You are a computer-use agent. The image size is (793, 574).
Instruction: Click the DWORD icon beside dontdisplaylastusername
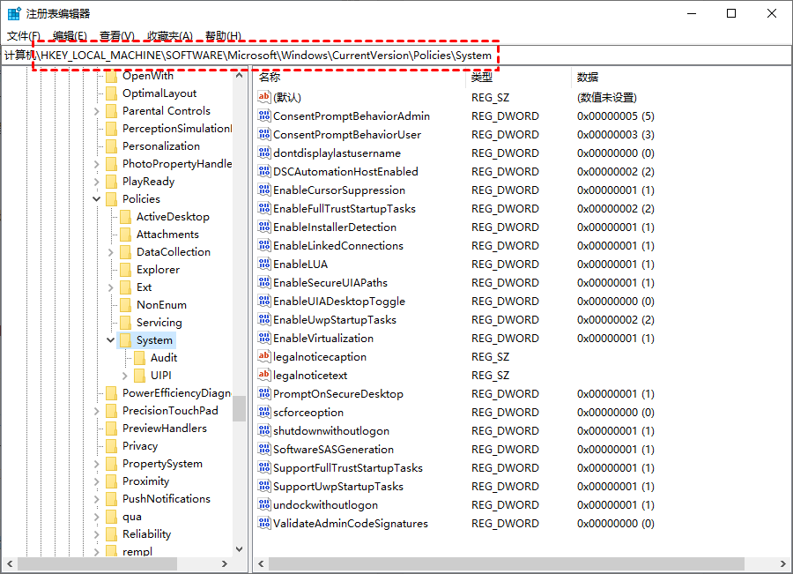(x=264, y=153)
